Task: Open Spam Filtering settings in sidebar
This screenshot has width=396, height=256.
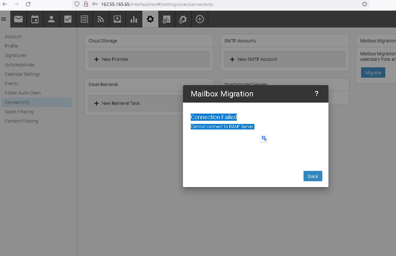Action: point(19,112)
